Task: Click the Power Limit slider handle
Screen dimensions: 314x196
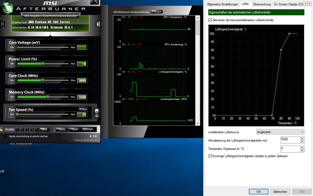Action: 43,64
